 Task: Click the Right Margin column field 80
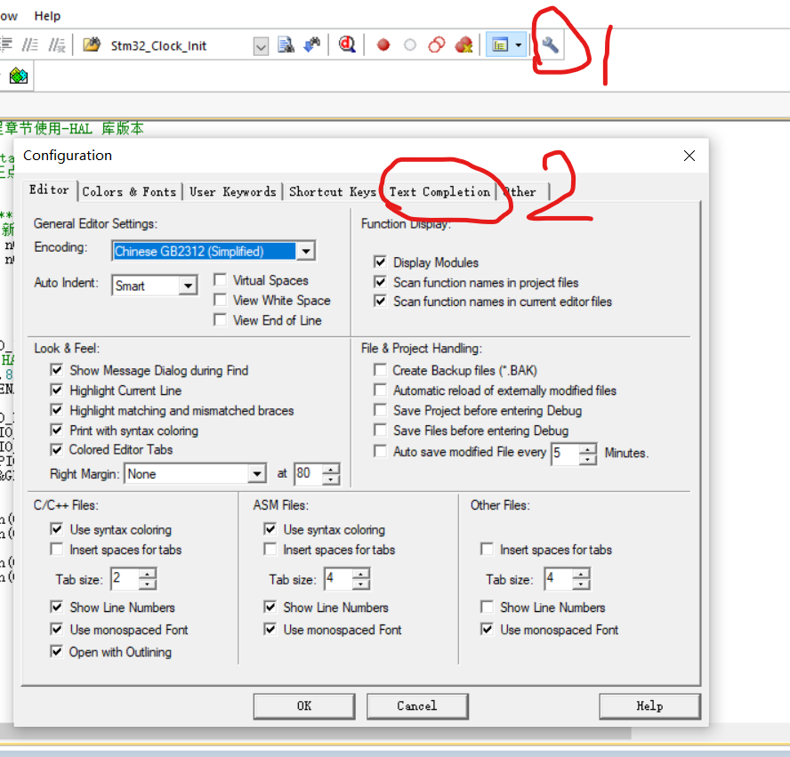[x=309, y=473]
